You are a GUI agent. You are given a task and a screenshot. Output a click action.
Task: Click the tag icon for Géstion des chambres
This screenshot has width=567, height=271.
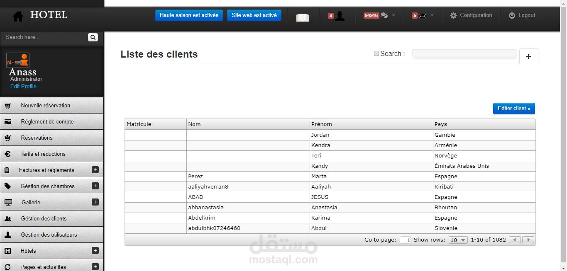8,186
